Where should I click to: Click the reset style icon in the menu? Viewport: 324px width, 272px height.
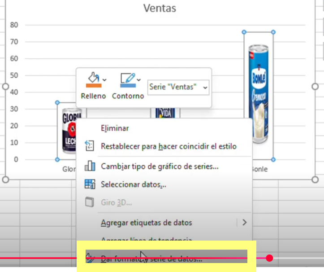point(90,145)
